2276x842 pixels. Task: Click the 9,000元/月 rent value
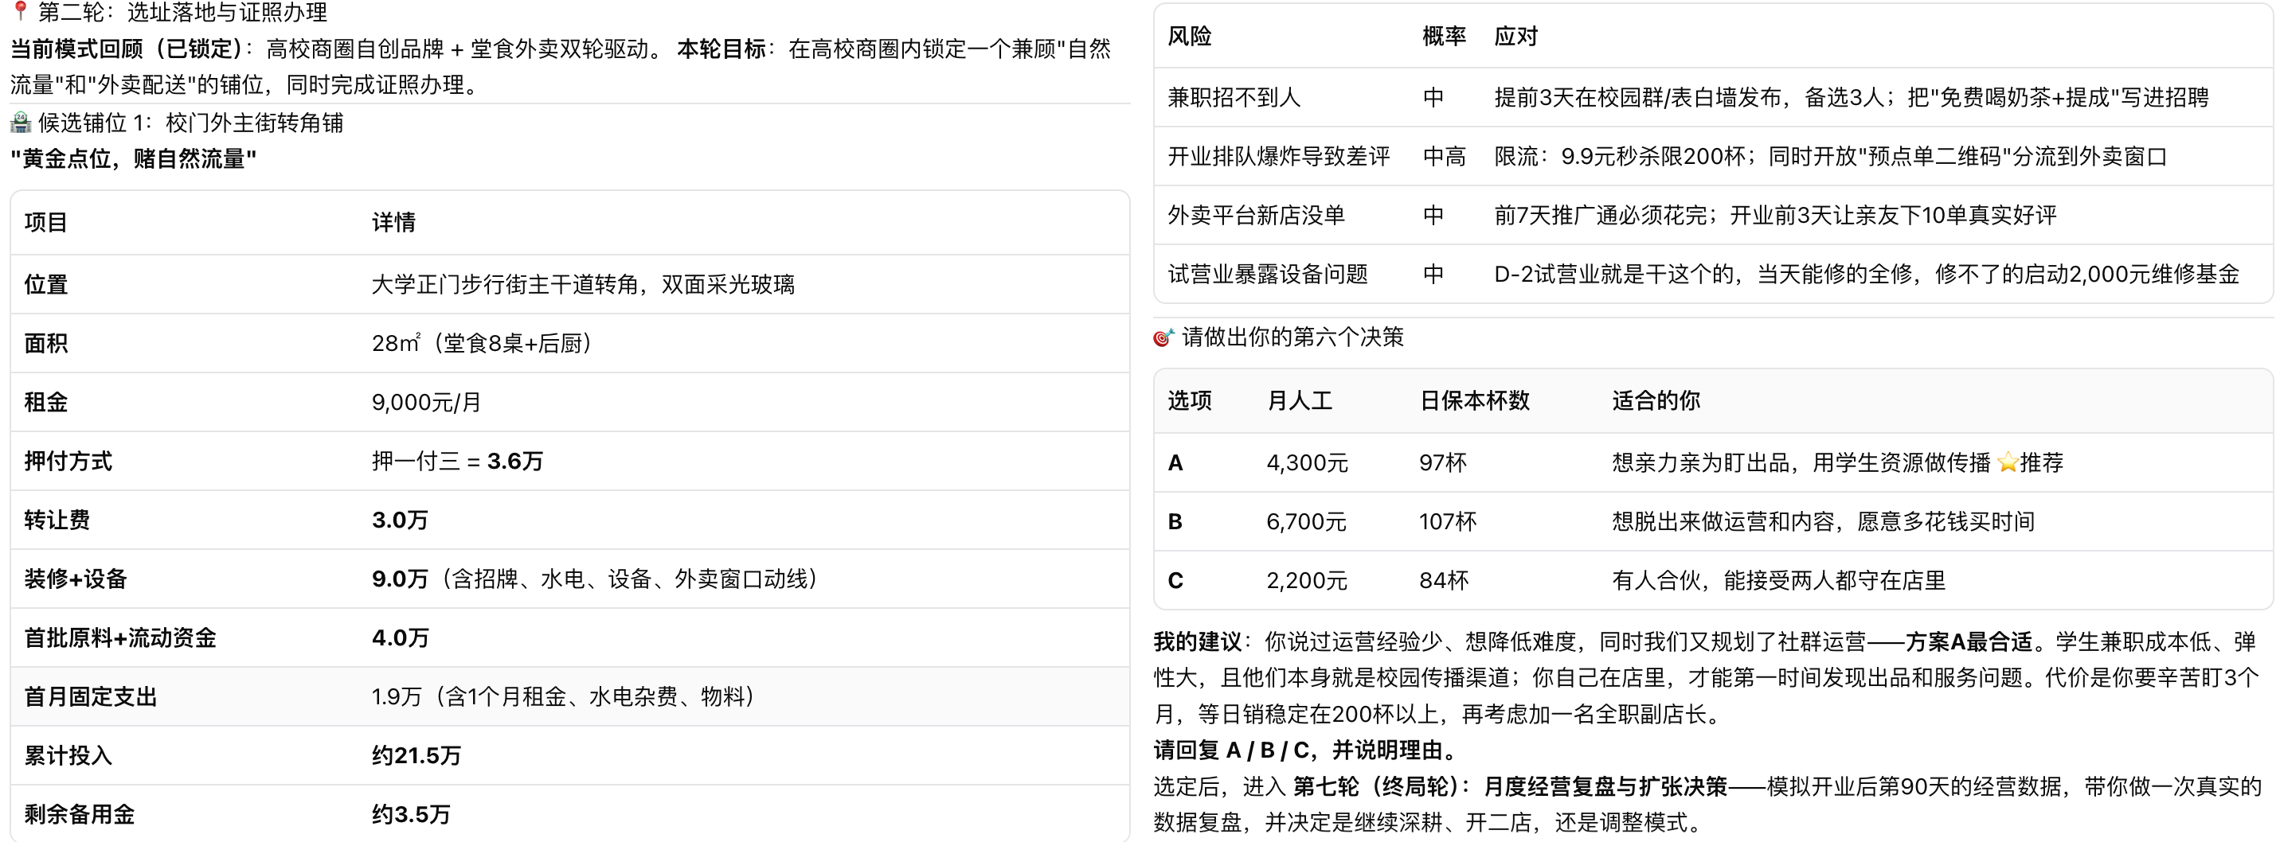click(x=427, y=403)
